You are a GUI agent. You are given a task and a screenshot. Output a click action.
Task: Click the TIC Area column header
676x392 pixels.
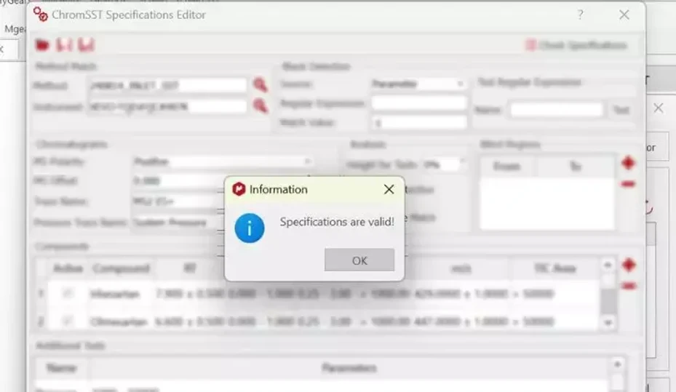[x=555, y=268]
